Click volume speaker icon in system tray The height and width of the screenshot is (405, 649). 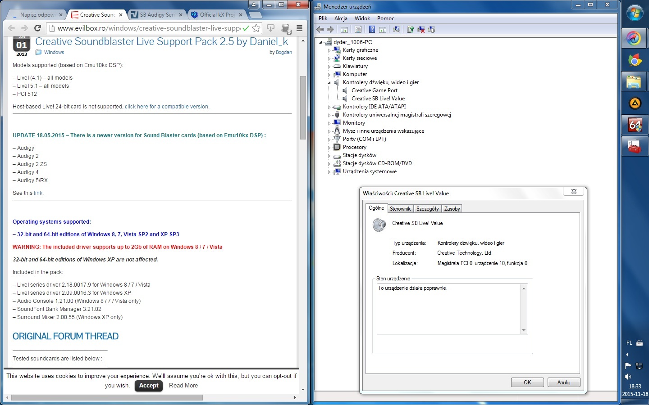point(628,377)
